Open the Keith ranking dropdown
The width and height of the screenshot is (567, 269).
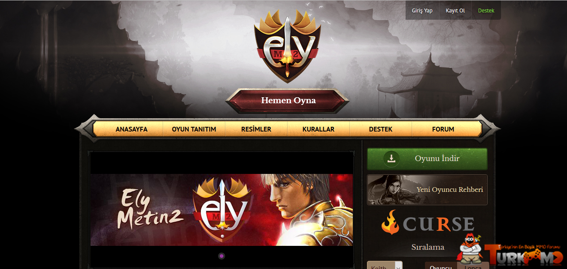(x=385, y=265)
